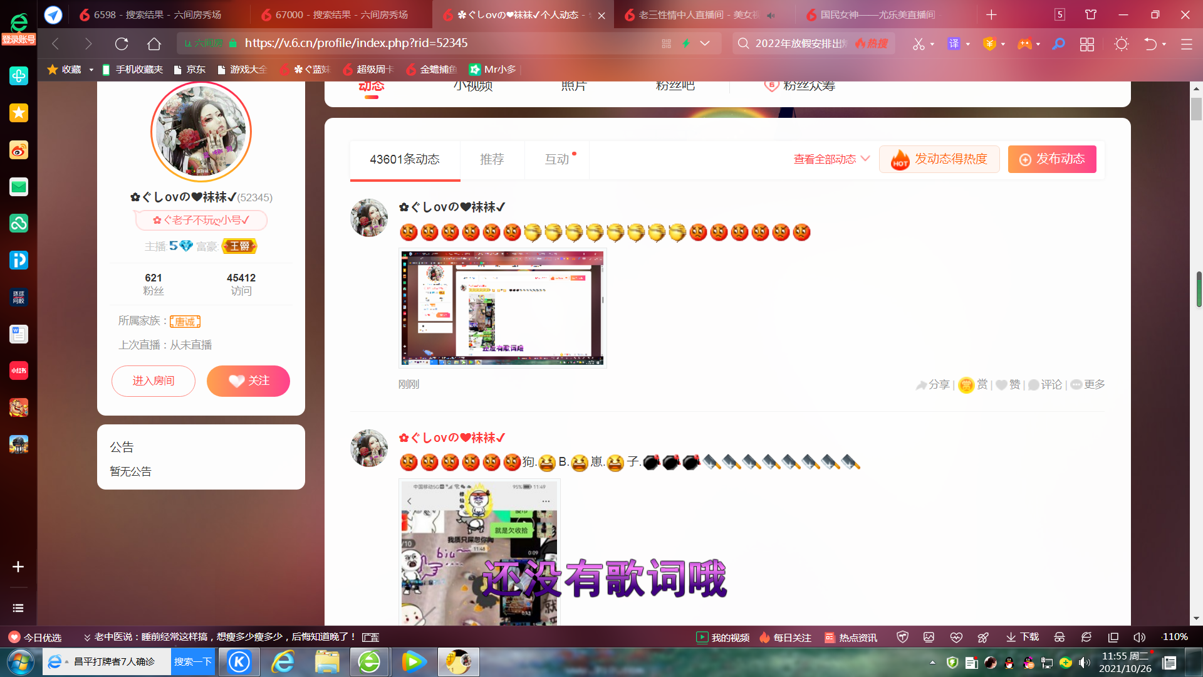1203x677 pixels.
Task: Open 更多 options on first post
Action: click(x=1088, y=385)
